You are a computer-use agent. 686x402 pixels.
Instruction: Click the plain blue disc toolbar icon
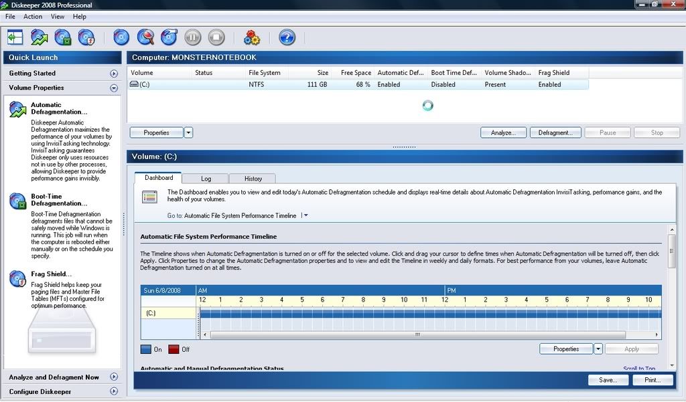[121, 37]
